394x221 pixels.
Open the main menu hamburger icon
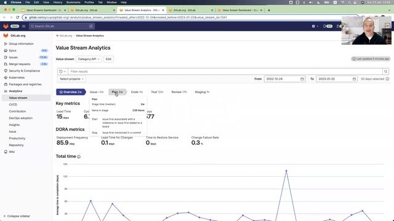click(23, 26)
